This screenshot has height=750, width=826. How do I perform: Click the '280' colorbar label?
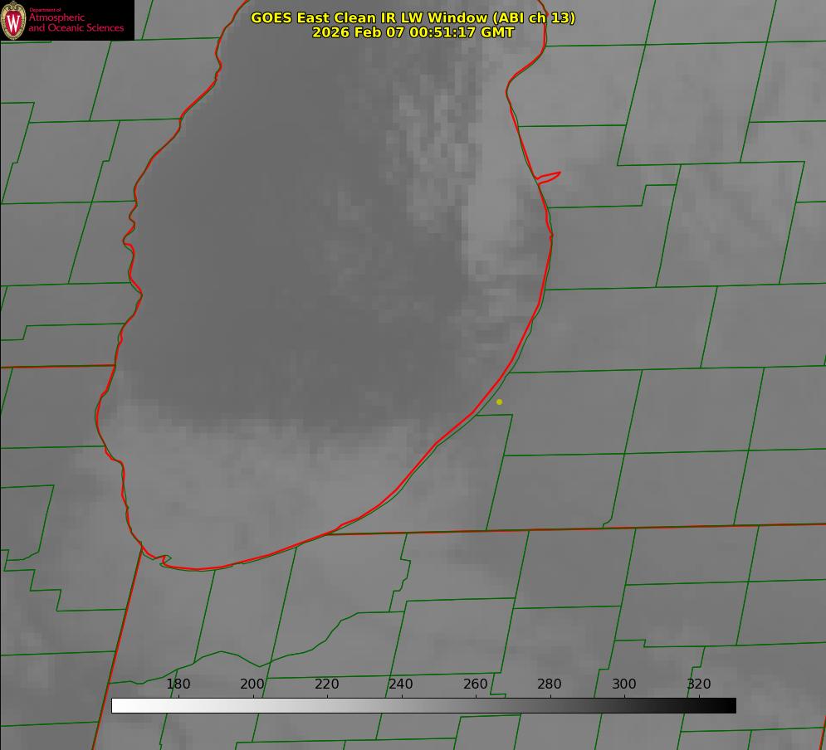[x=550, y=684]
